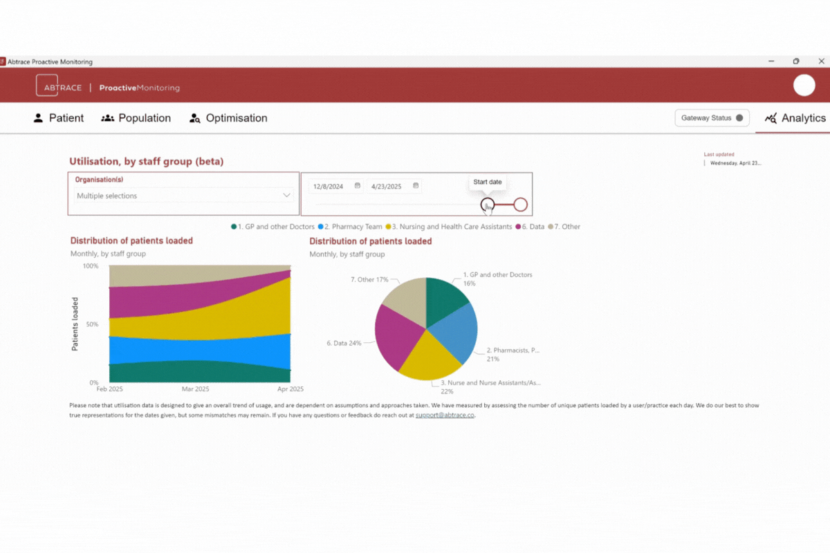Viewport: 830px width, 553px height.
Task: Click the Abtrace app icon in title bar
Action: tap(3, 62)
